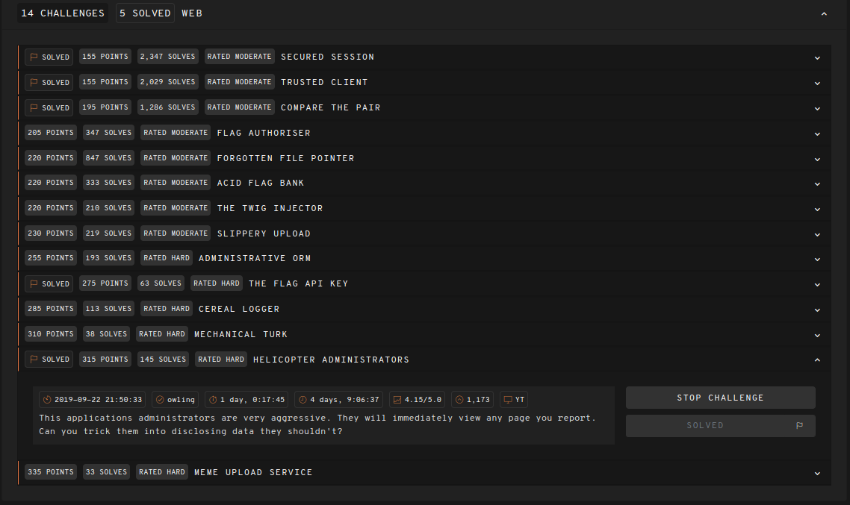Expand the Meme Upload Service challenge
Screen dimensions: 850x505
click(816, 472)
